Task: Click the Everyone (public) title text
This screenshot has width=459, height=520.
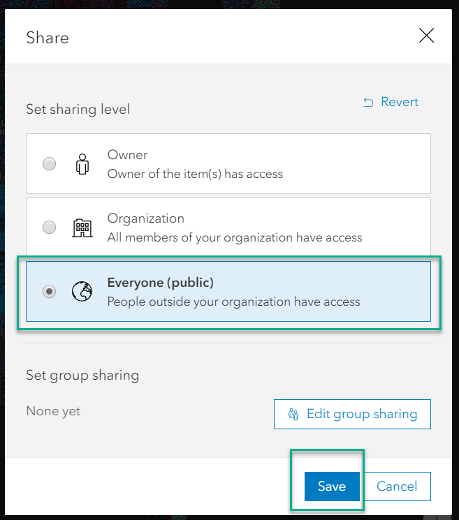Action: (161, 283)
